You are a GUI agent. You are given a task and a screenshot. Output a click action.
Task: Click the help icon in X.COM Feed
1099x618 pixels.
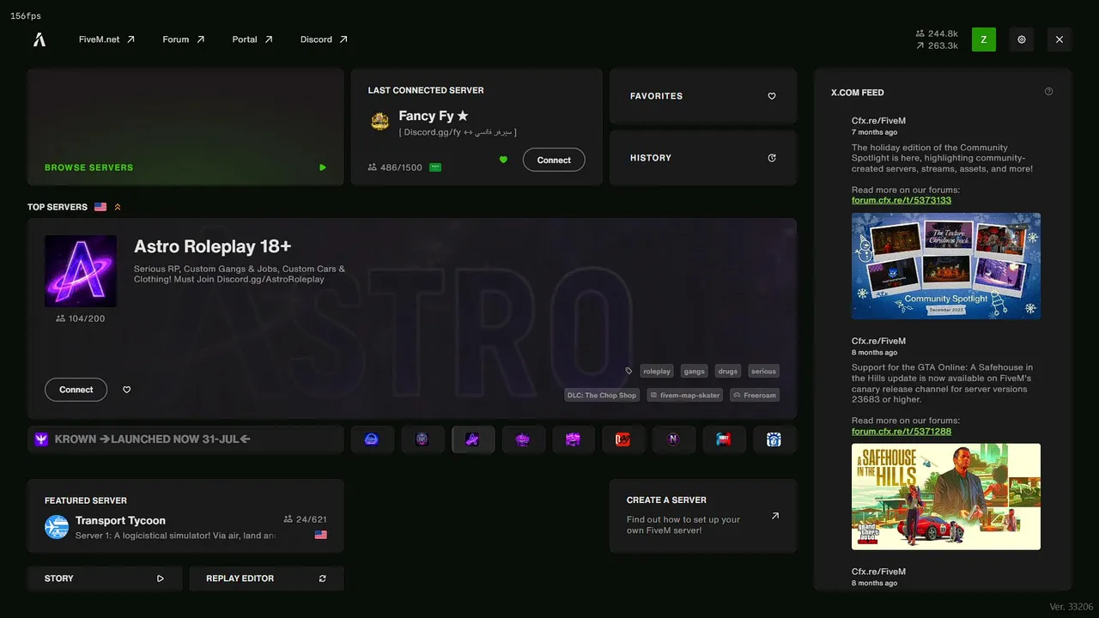[1048, 92]
